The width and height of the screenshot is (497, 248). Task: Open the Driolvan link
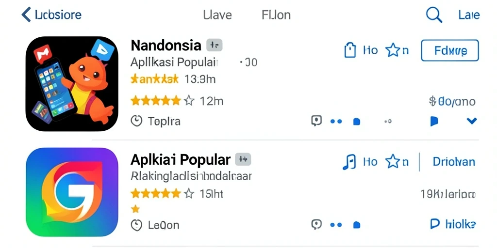tap(454, 162)
